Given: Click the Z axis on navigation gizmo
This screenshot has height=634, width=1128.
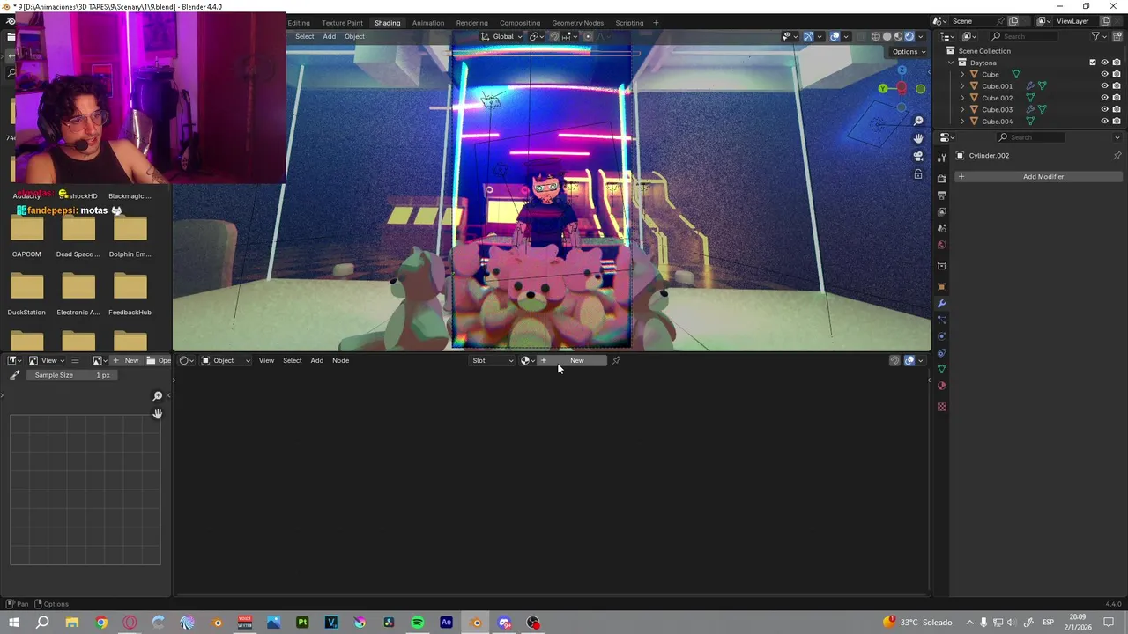Looking at the screenshot, I should pyautogui.click(x=902, y=70).
